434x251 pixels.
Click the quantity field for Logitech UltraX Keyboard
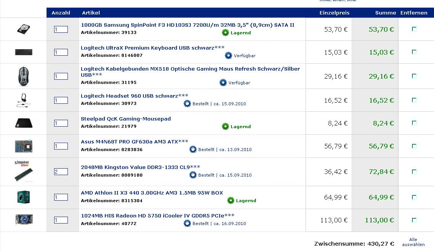[61, 52]
